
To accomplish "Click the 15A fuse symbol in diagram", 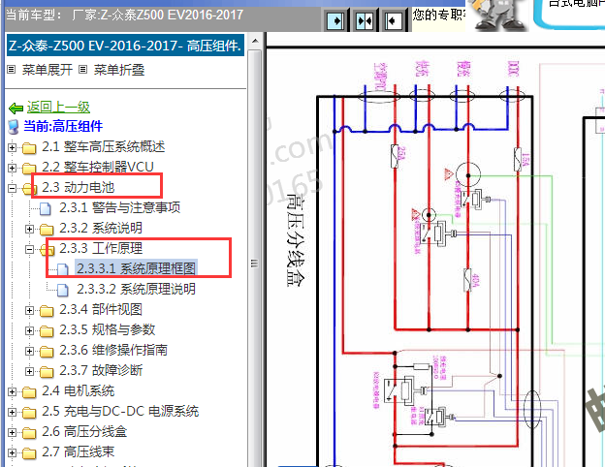I will pyautogui.click(x=518, y=160).
